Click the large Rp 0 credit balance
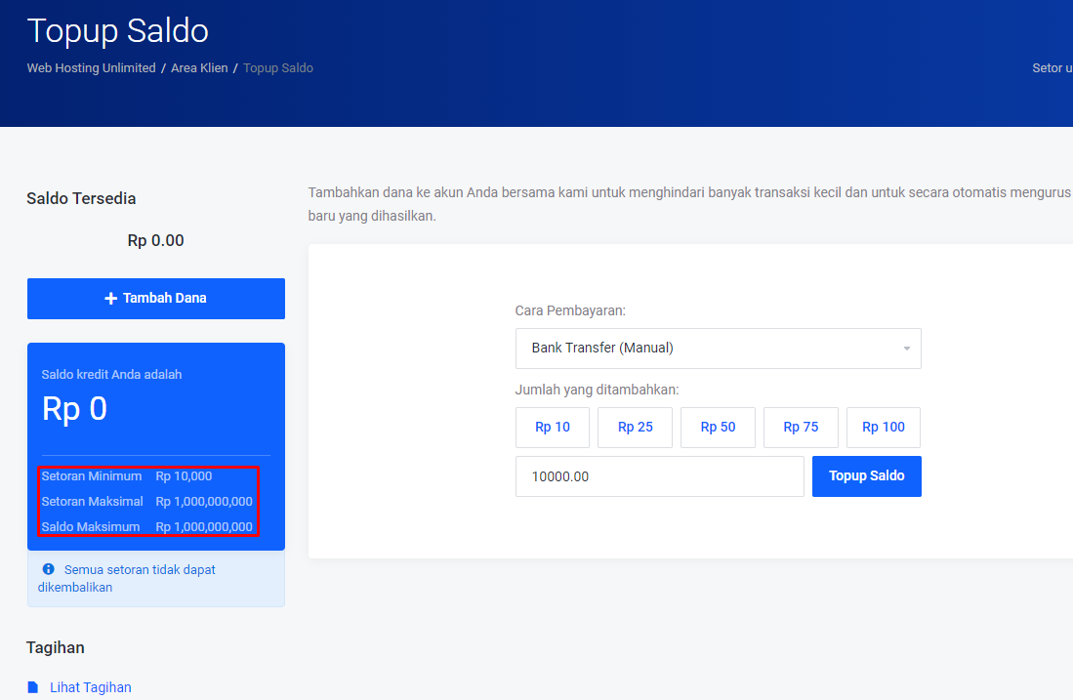Viewport: 1073px width, 700px height. [75, 409]
